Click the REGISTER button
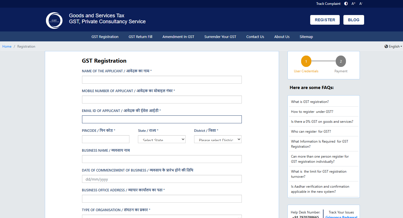This screenshot has width=403, height=218. (325, 20)
